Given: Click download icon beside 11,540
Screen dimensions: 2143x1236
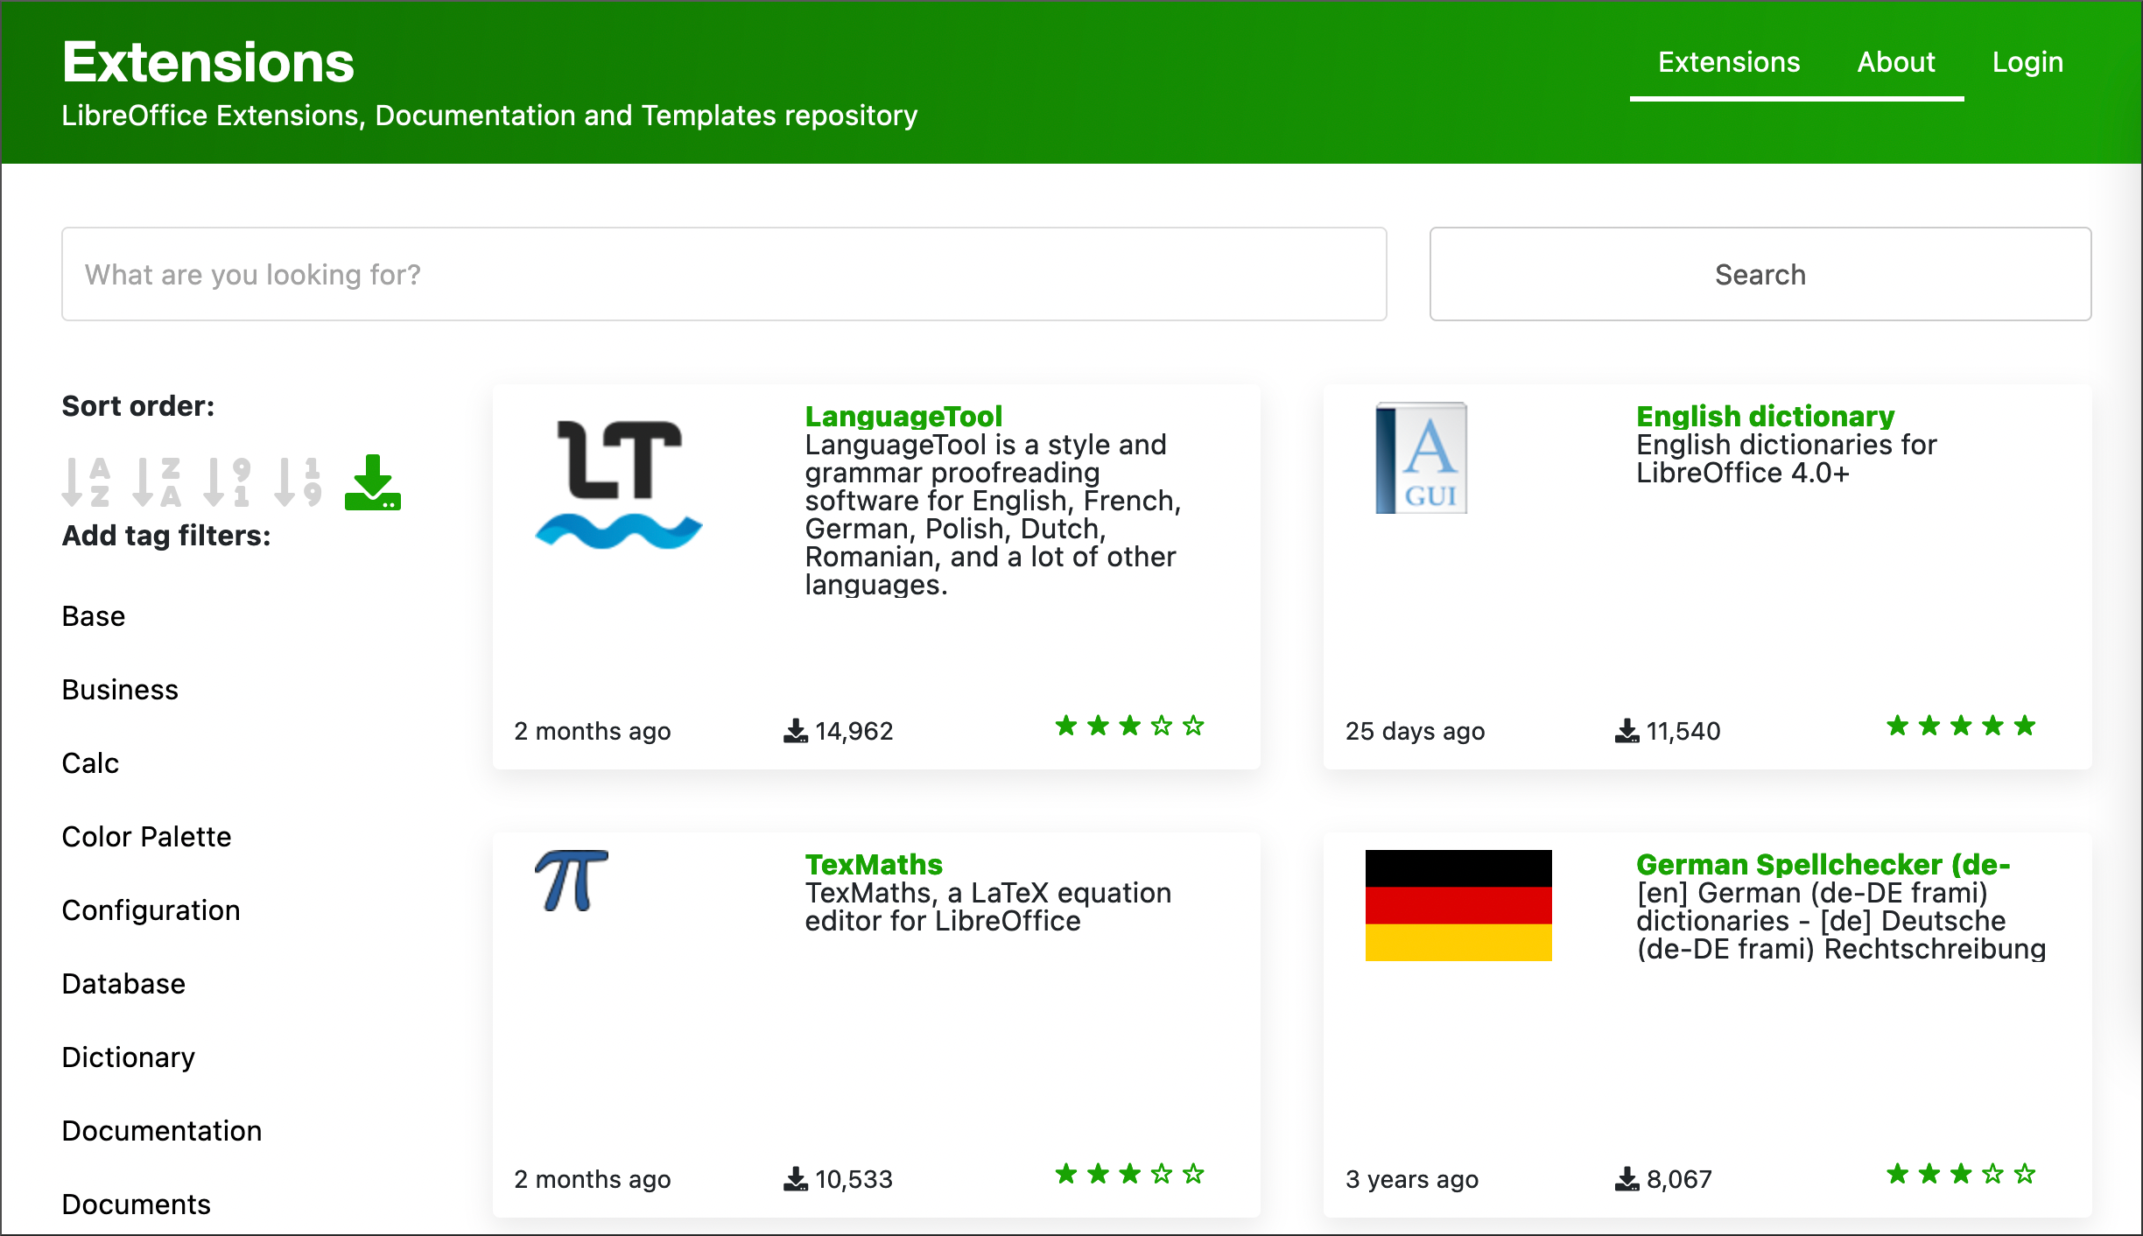Looking at the screenshot, I should (x=1627, y=731).
